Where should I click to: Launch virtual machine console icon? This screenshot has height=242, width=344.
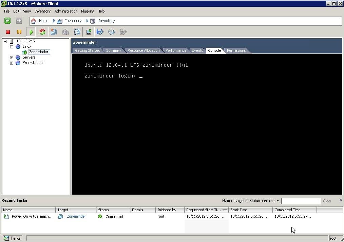click(89, 32)
